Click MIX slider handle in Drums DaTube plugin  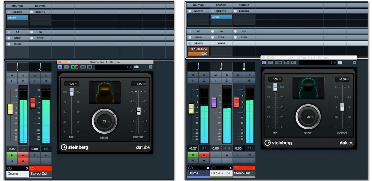pos(72,92)
